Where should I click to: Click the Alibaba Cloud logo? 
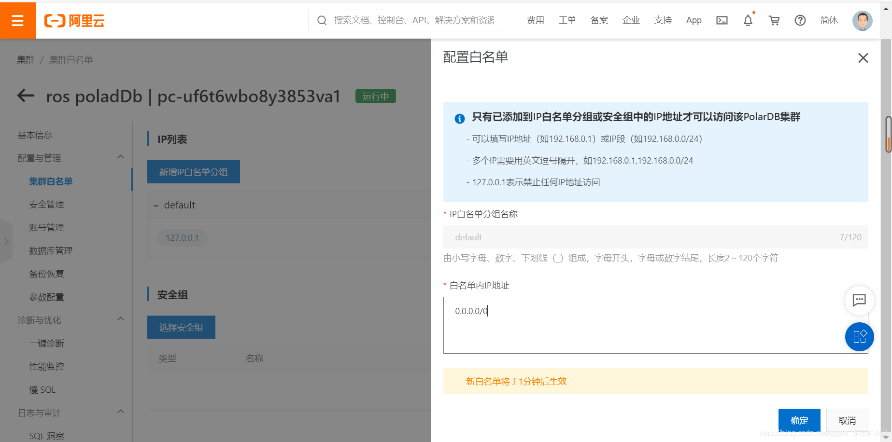[x=74, y=20]
